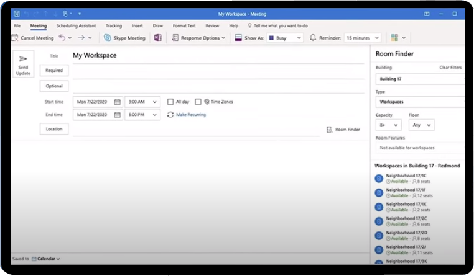The image size is (474, 276).
Task: Click Skype Meeting button
Action: click(124, 38)
